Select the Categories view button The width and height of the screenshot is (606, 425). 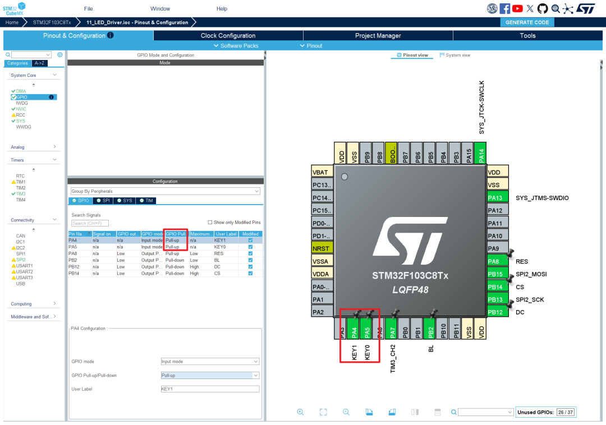tap(17, 63)
